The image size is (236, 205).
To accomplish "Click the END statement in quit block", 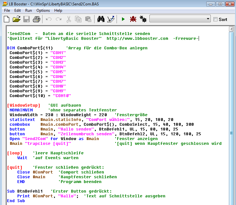I will tap(21, 182).
